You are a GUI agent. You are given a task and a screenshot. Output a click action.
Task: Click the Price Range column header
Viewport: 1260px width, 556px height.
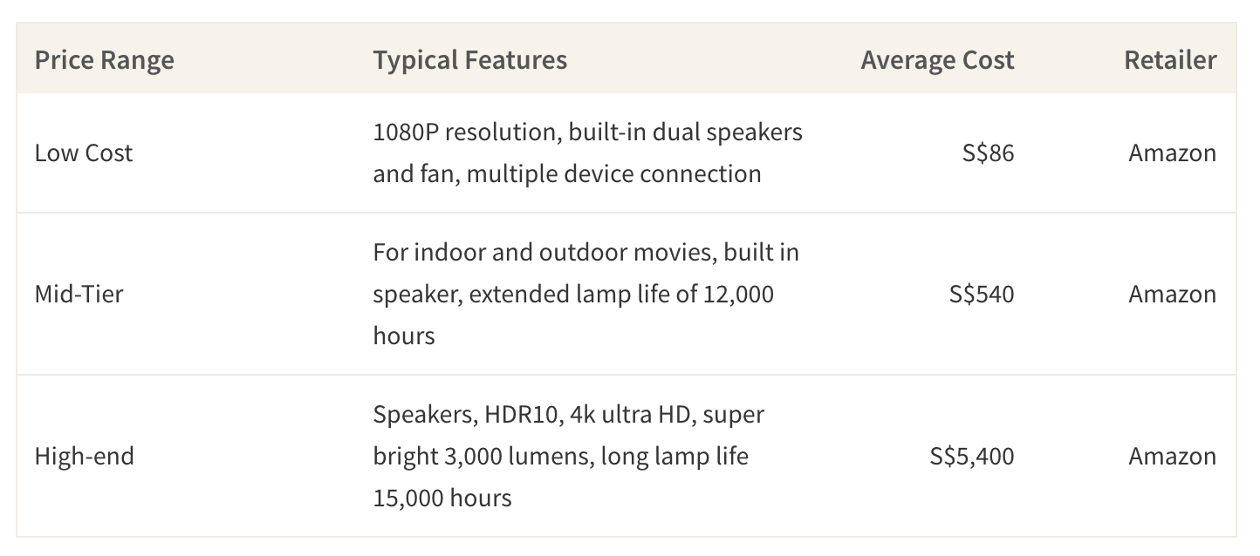[104, 60]
